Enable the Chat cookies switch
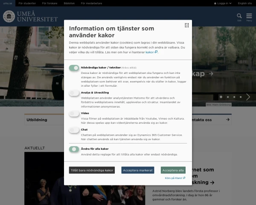Image resolution: width=256 pixels, height=205 pixels. click(x=74, y=130)
